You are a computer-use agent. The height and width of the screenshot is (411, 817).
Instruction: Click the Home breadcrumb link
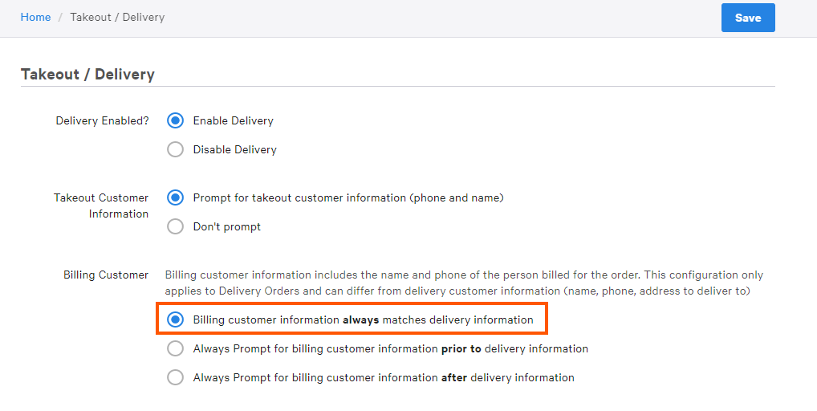point(35,17)
